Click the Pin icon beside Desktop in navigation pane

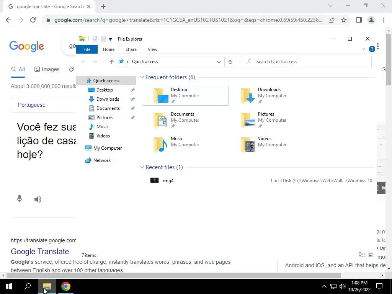(132, 90)
